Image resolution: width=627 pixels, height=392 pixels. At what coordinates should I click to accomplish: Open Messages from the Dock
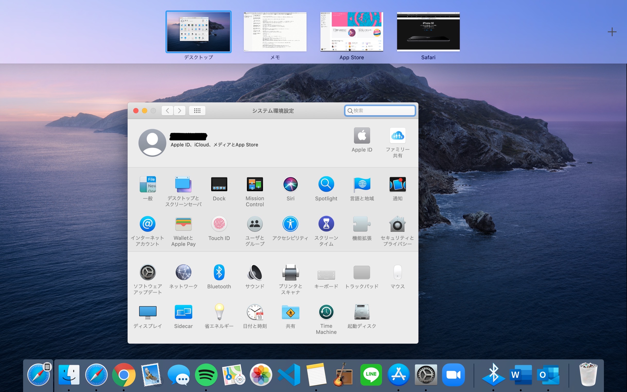point(179,375)
